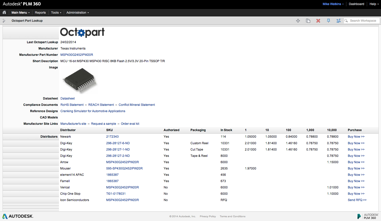Open the Help dropdown
Viewport: 381px width, 221px height.
374,4
